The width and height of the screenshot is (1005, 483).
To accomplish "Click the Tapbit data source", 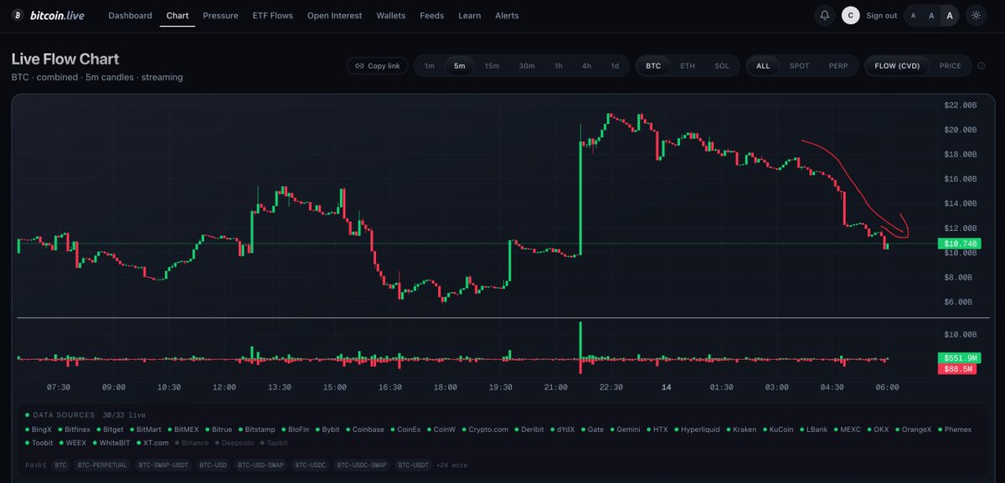I will point(272,443).
